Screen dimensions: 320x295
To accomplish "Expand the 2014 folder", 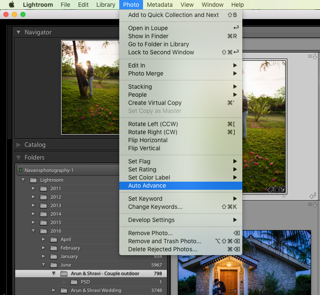I will pos(33,214).
